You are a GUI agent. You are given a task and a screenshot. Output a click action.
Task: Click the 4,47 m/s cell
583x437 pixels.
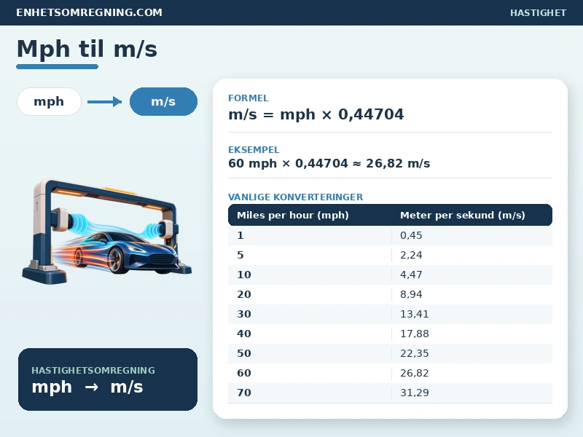tap(472, 275)
